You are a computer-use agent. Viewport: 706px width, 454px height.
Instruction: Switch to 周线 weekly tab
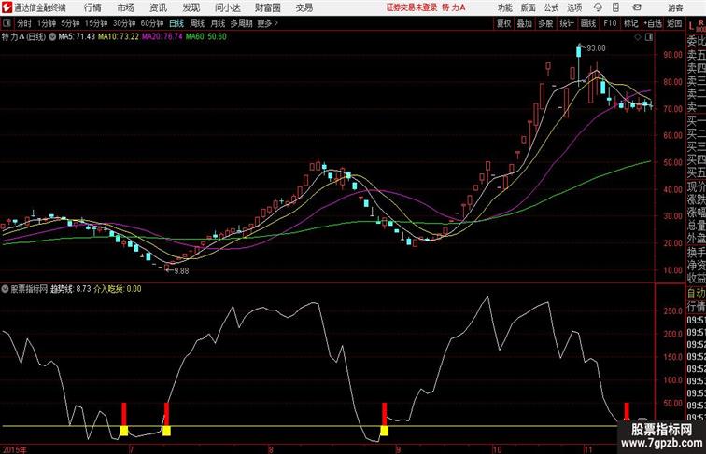[x=197, y=23]
